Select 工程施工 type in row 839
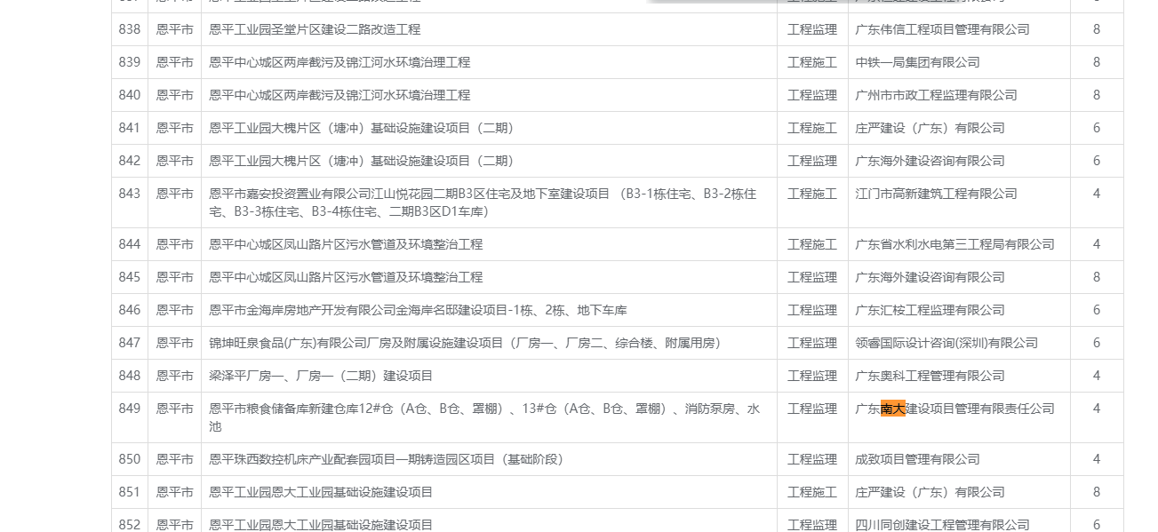 (x=812, y=62)
